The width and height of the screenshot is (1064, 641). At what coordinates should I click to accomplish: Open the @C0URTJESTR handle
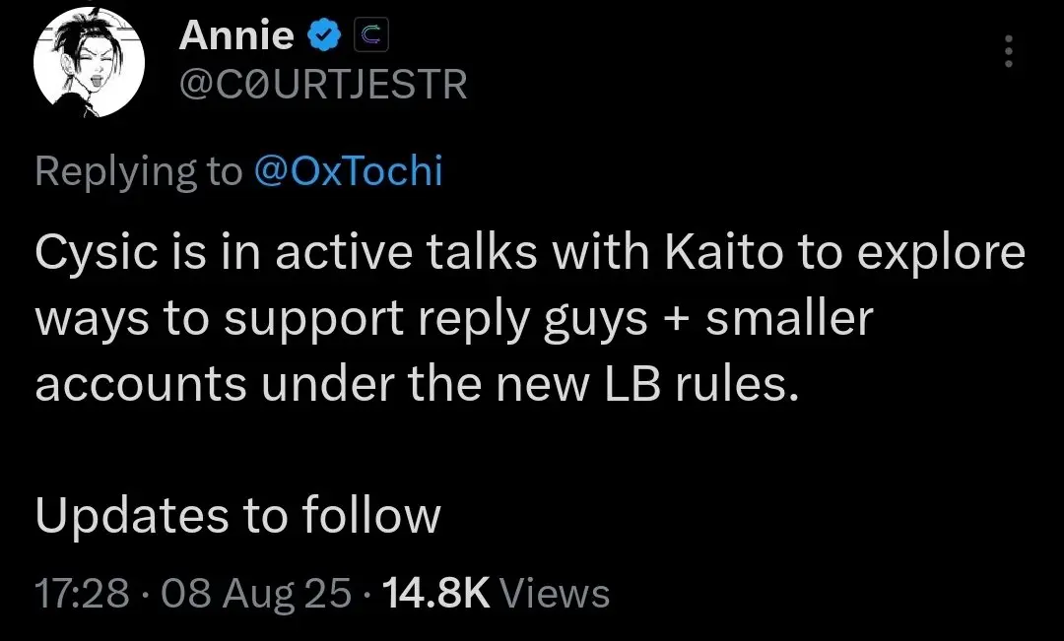[x=323, y=84]
